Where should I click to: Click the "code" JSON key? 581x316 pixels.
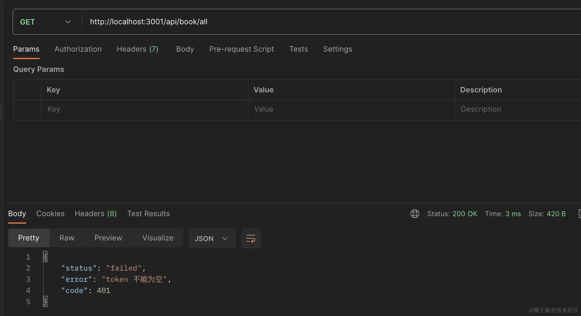tap(74, 290)
